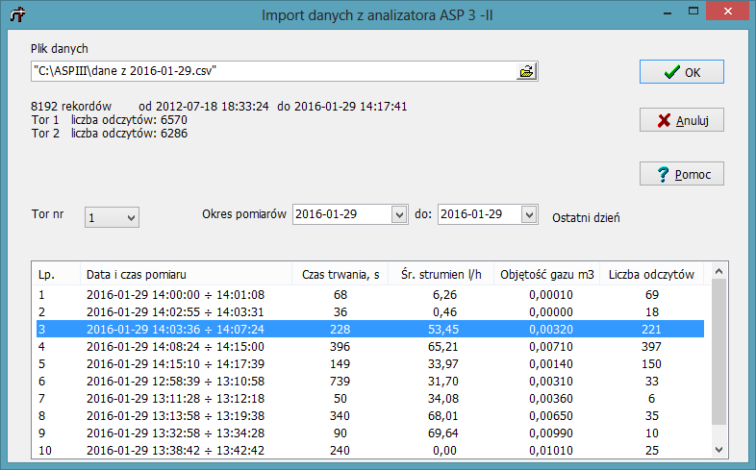Select row 5 measurement 14:15:10 ÷ 14:17:39

pos(370,364)
